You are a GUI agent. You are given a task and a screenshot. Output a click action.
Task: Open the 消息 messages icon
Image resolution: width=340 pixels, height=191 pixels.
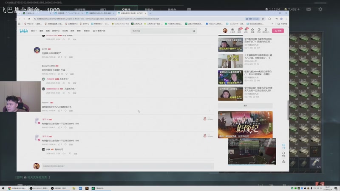coord(239,31)
